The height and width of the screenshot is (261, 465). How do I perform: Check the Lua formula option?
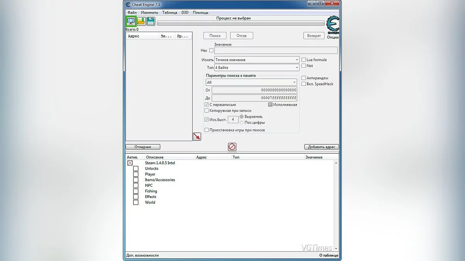click(304, 60)
